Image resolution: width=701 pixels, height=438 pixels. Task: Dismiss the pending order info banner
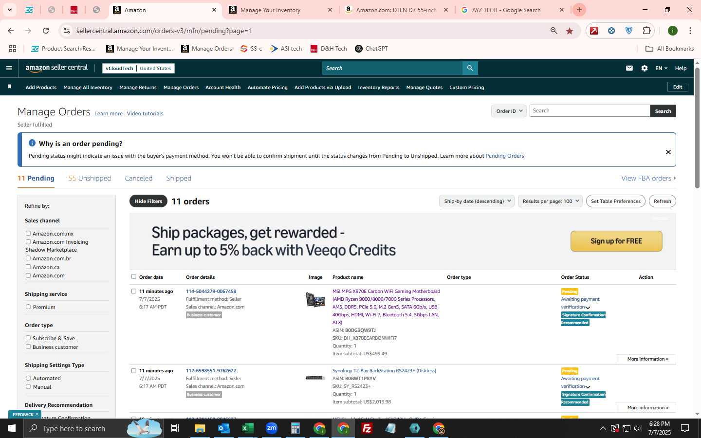click(668, 152)
